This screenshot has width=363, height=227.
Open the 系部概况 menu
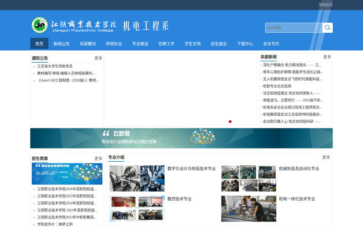[x=88, y=44]
